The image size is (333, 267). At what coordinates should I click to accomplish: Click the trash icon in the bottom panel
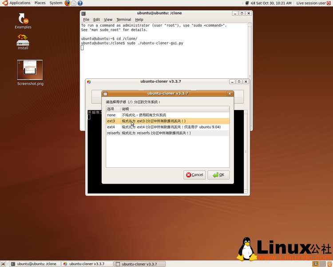(329, 264)
